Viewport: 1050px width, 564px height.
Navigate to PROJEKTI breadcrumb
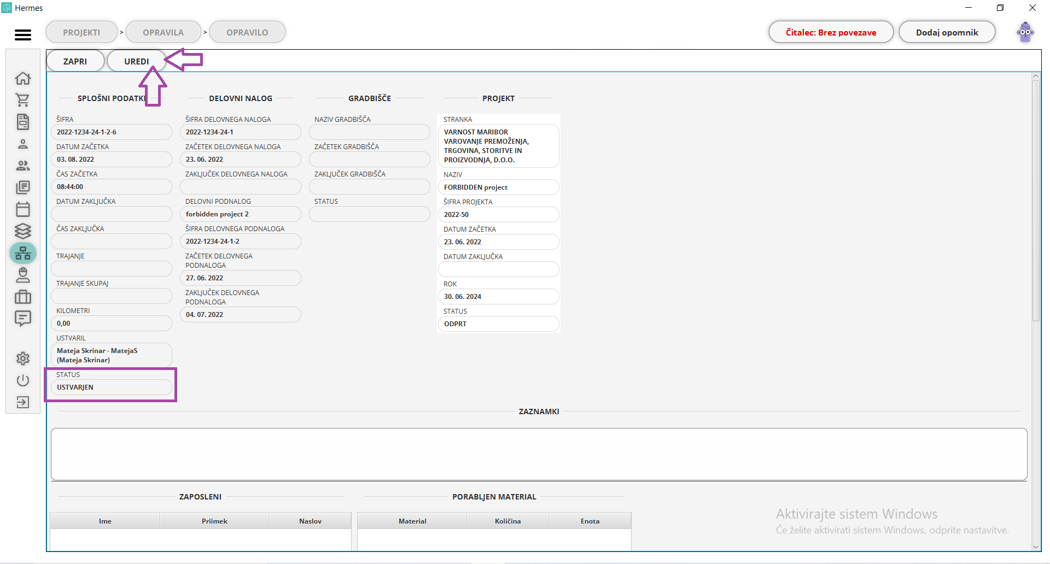point(81,32)
